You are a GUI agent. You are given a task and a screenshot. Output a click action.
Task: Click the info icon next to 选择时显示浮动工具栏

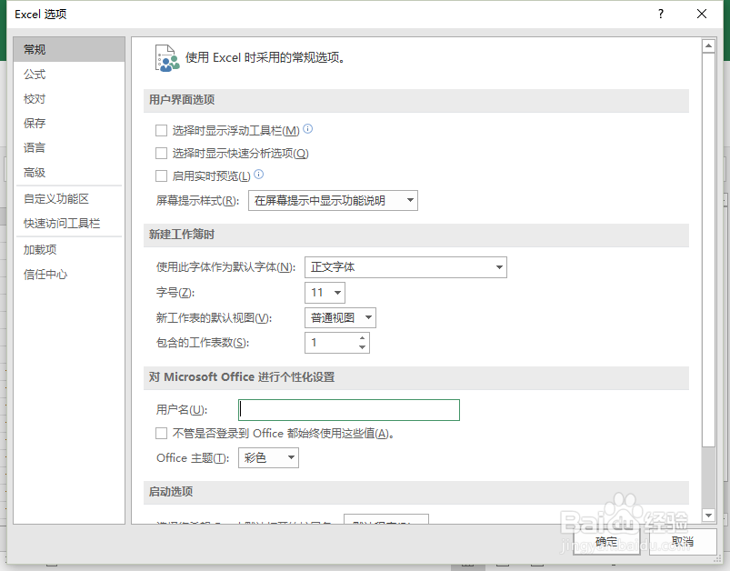click(x=307, y=129)
